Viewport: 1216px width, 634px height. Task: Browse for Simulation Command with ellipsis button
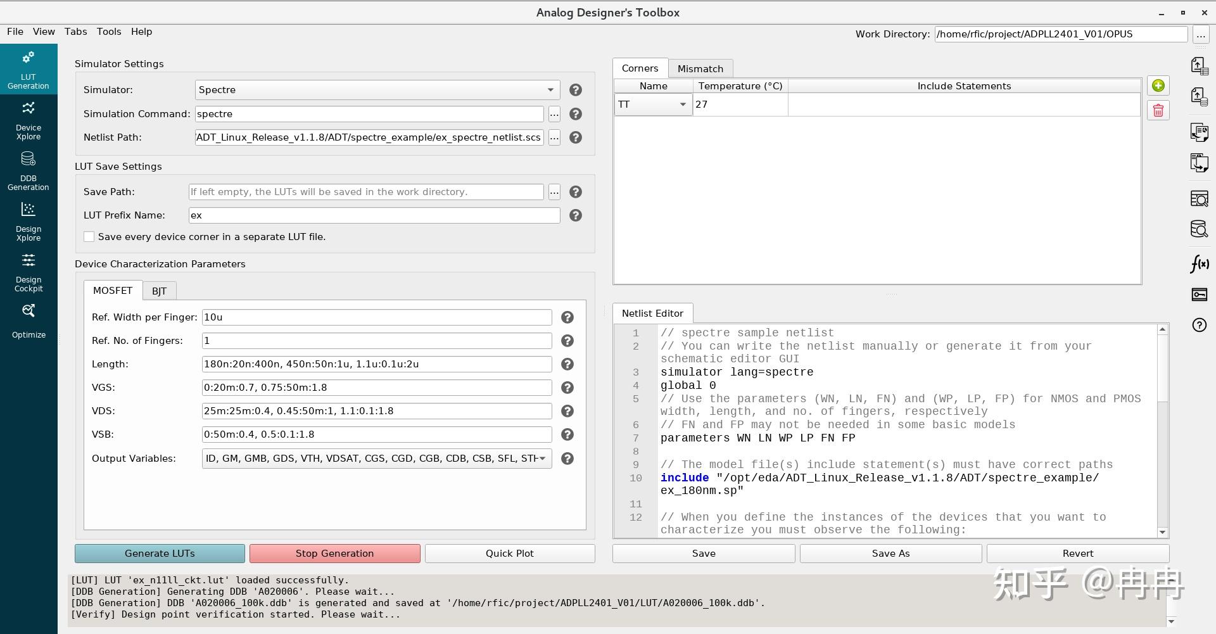[554, 114]
